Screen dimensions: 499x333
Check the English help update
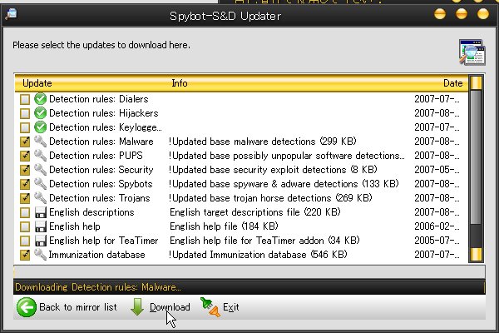click(x=25, y=226)
